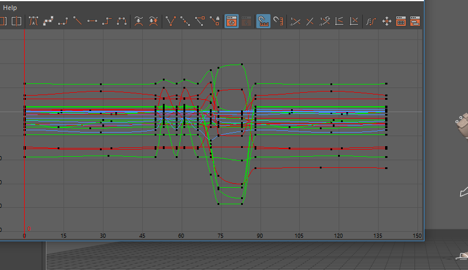
Task: Set Plateau tangents on selected keys
Action: [x=121, y=21]
